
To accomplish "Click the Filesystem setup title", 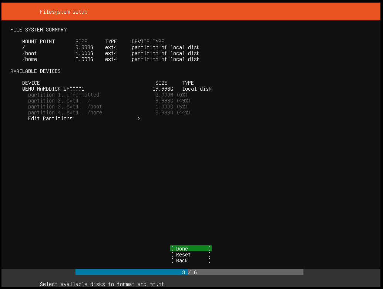I will [64, 12].
